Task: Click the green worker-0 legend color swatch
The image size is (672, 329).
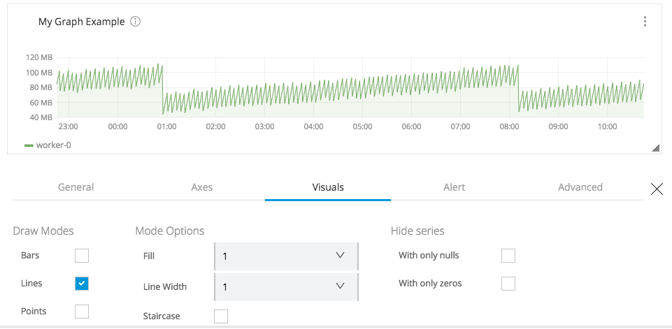Action: tap(29, 145)
